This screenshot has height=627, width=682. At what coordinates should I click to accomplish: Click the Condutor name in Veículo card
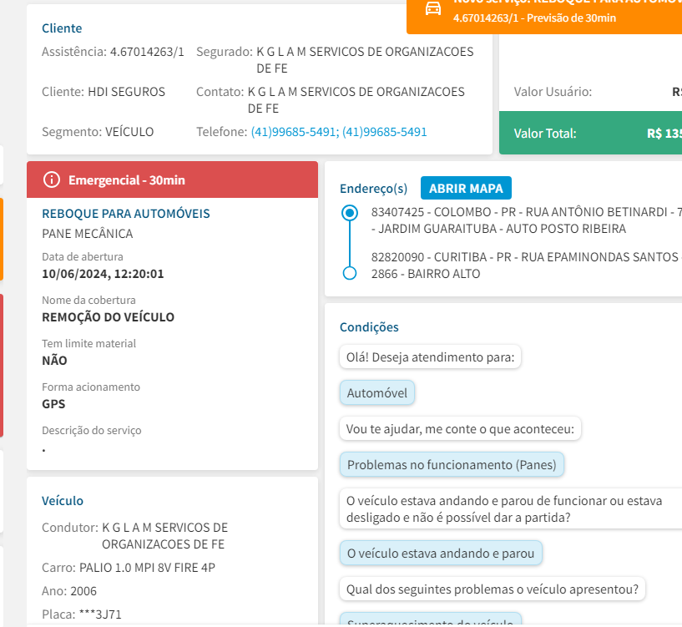point(164,536)
